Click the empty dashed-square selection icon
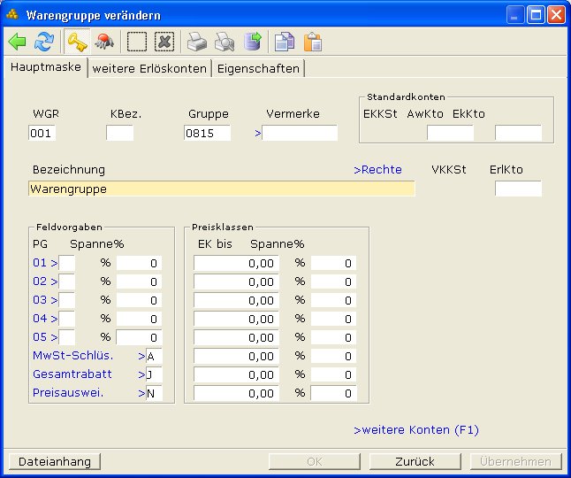This screenshot has height=478, width=571. 136,42
